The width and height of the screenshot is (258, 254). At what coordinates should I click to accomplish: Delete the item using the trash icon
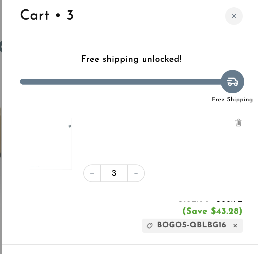[238, 123]
